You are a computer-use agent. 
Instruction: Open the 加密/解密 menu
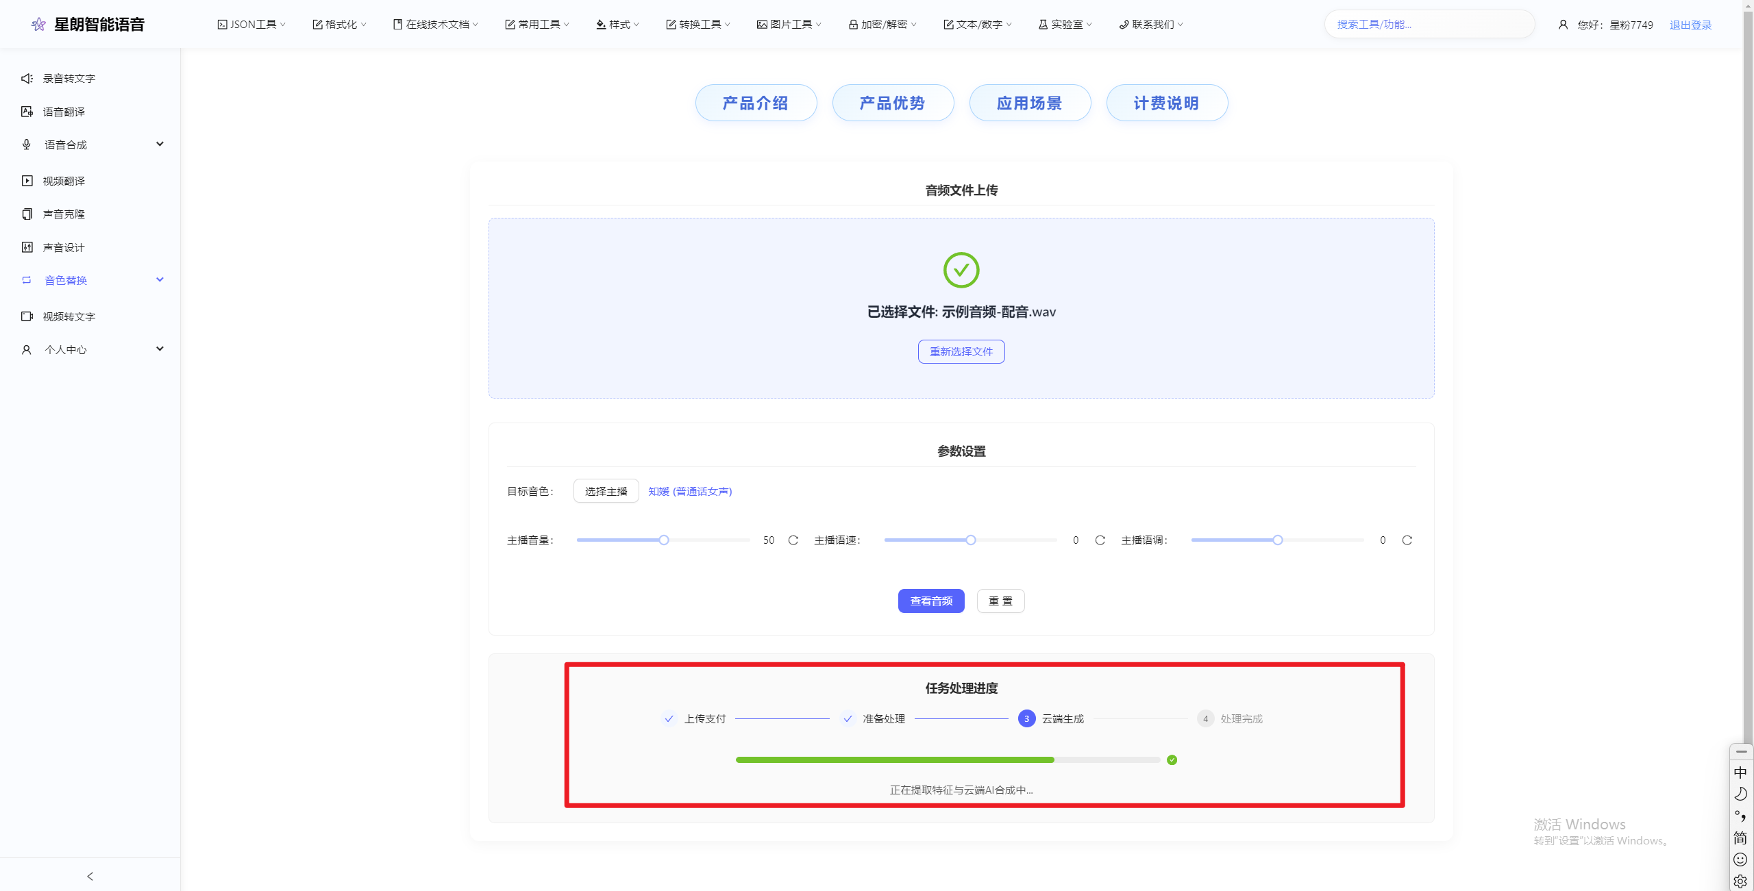coord(882,25)
